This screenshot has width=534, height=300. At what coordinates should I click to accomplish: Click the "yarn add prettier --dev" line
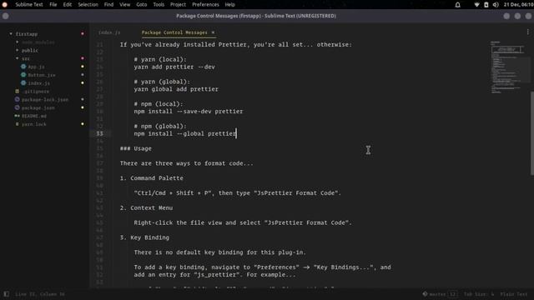tap(174, 67)
